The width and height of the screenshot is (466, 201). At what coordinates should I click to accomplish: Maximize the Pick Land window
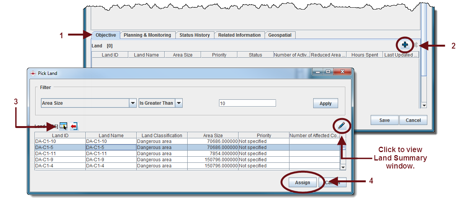[x=328, y=72]
